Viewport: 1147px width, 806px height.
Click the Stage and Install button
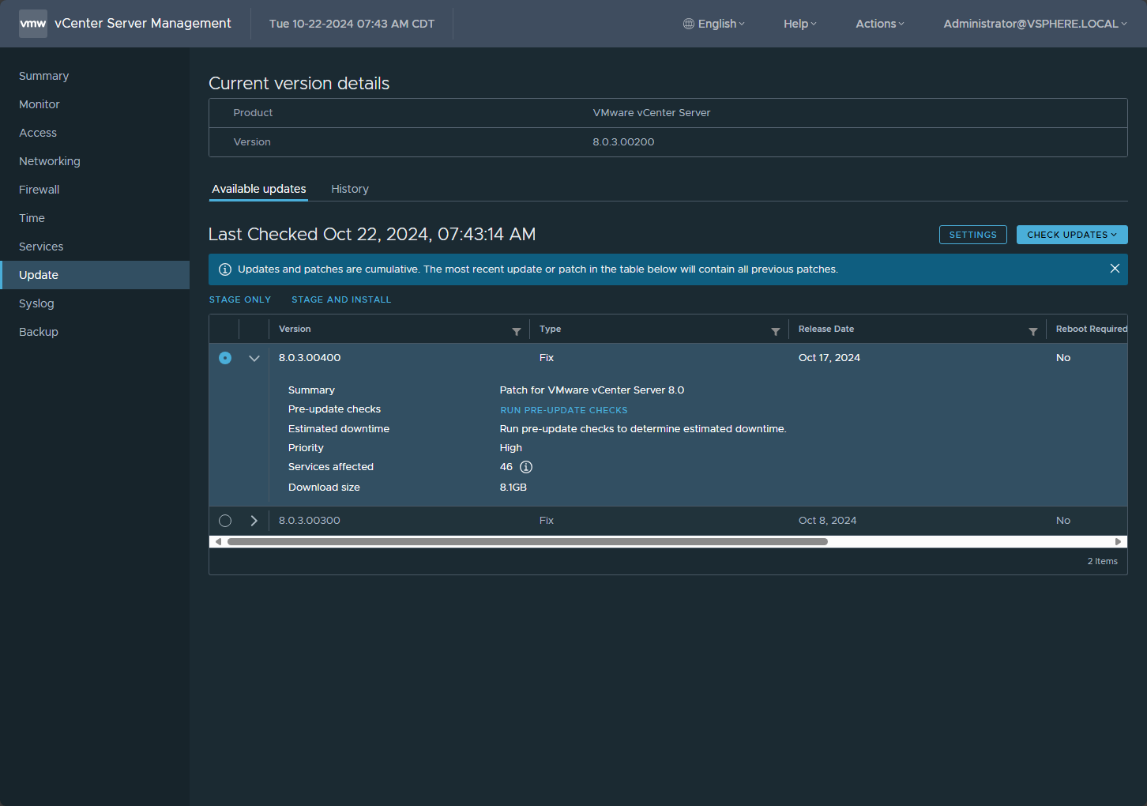pyautogui.click(x=341, y=299)
